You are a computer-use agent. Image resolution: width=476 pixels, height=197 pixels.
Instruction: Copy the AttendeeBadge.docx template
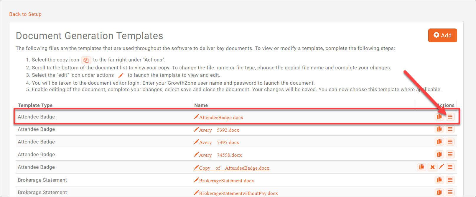point(439,117)
